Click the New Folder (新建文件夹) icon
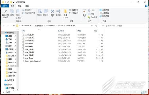 click(x=65, y=11)
